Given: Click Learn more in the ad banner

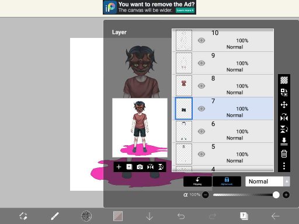Looking at the screenshot, I should coord(185,10).
